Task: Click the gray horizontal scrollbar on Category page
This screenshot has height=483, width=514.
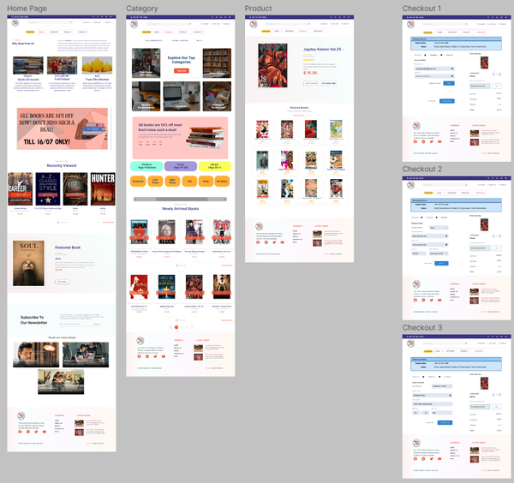Action: 180,199
